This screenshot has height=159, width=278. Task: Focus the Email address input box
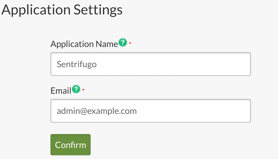tap(151, 111)
